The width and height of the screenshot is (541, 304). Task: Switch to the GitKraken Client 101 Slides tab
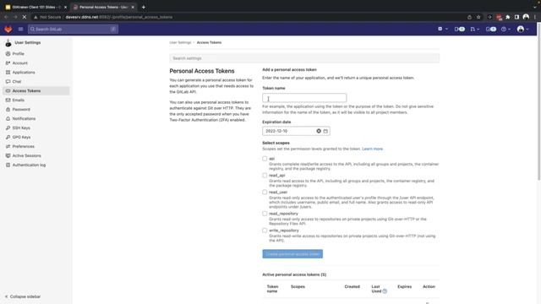click(x=36, y=7)
